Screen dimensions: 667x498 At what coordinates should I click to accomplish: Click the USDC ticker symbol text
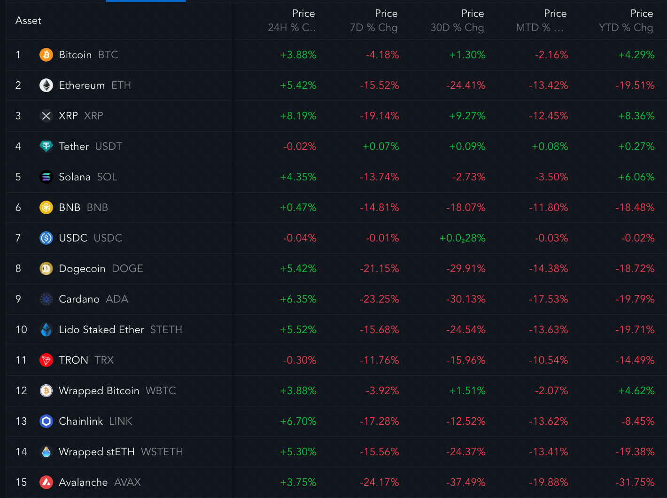(x=108, y=238)
